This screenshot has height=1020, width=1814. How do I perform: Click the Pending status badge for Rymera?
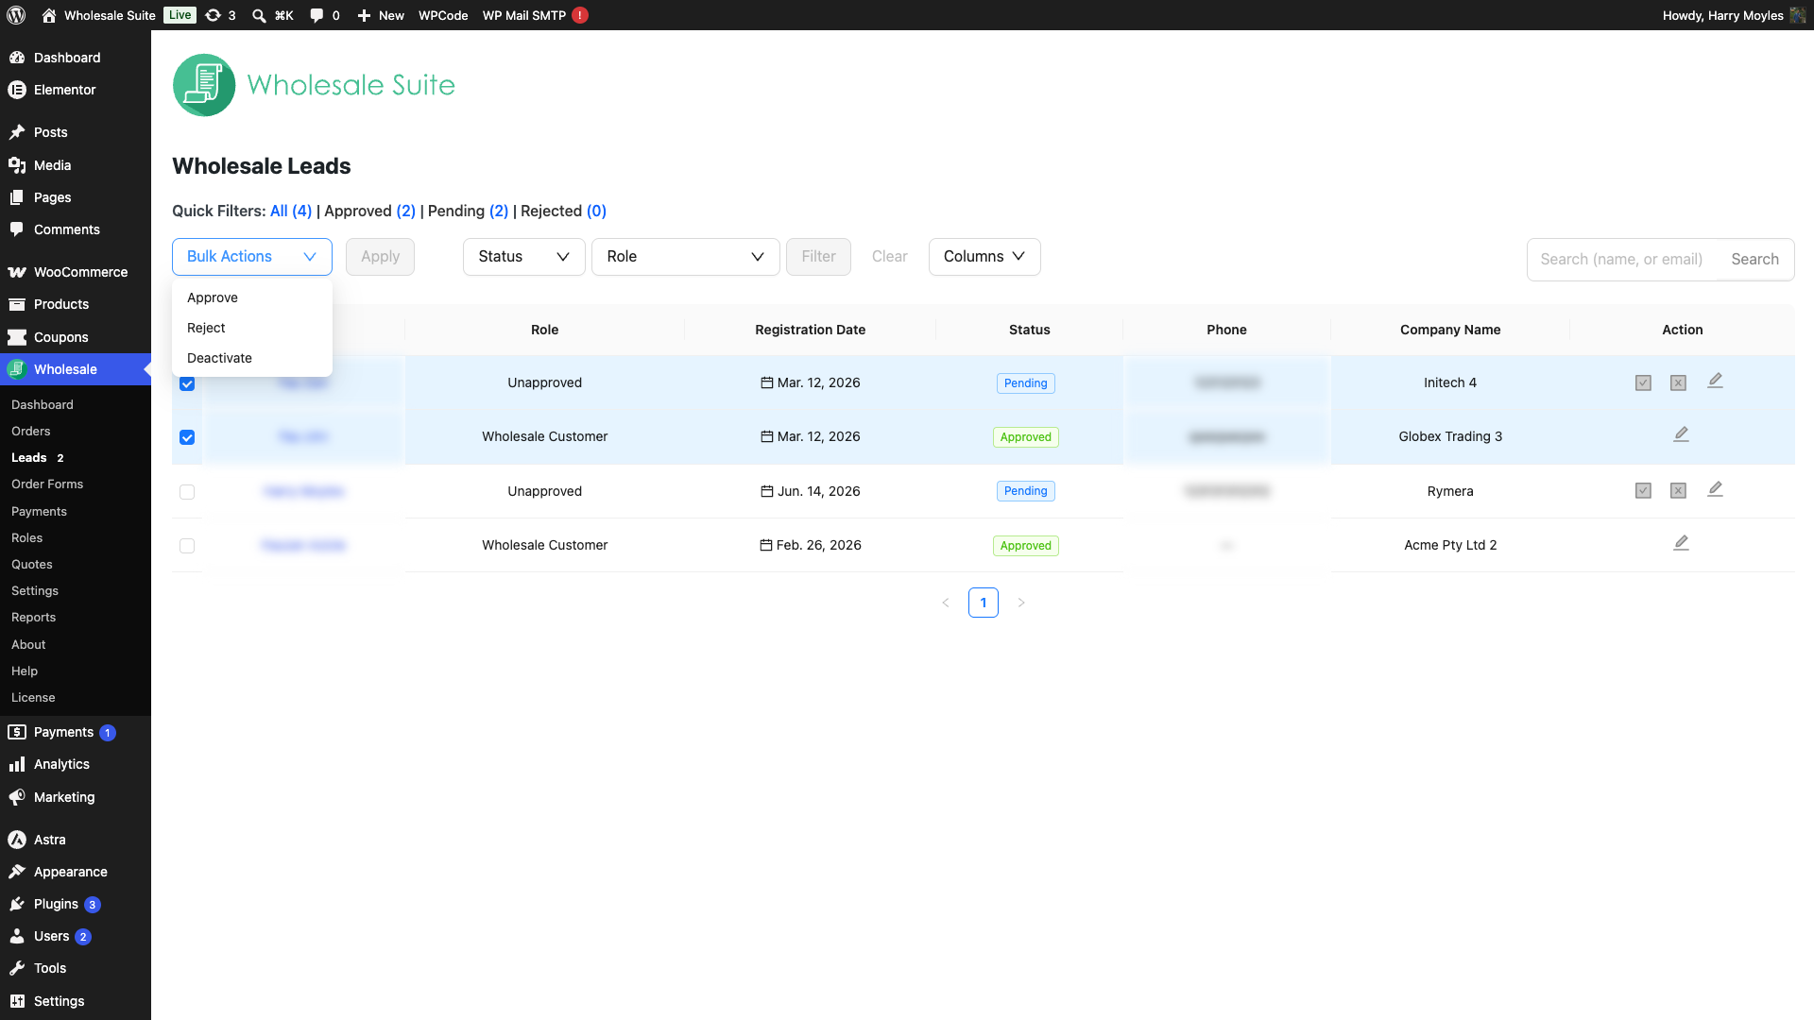coord(1026,491)
